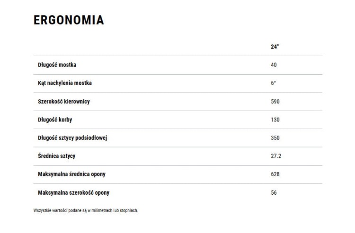Viewport: 355px width, 233px height.
Task: Click the Maksymalna szerokość opony label
Action: (73, 193)
